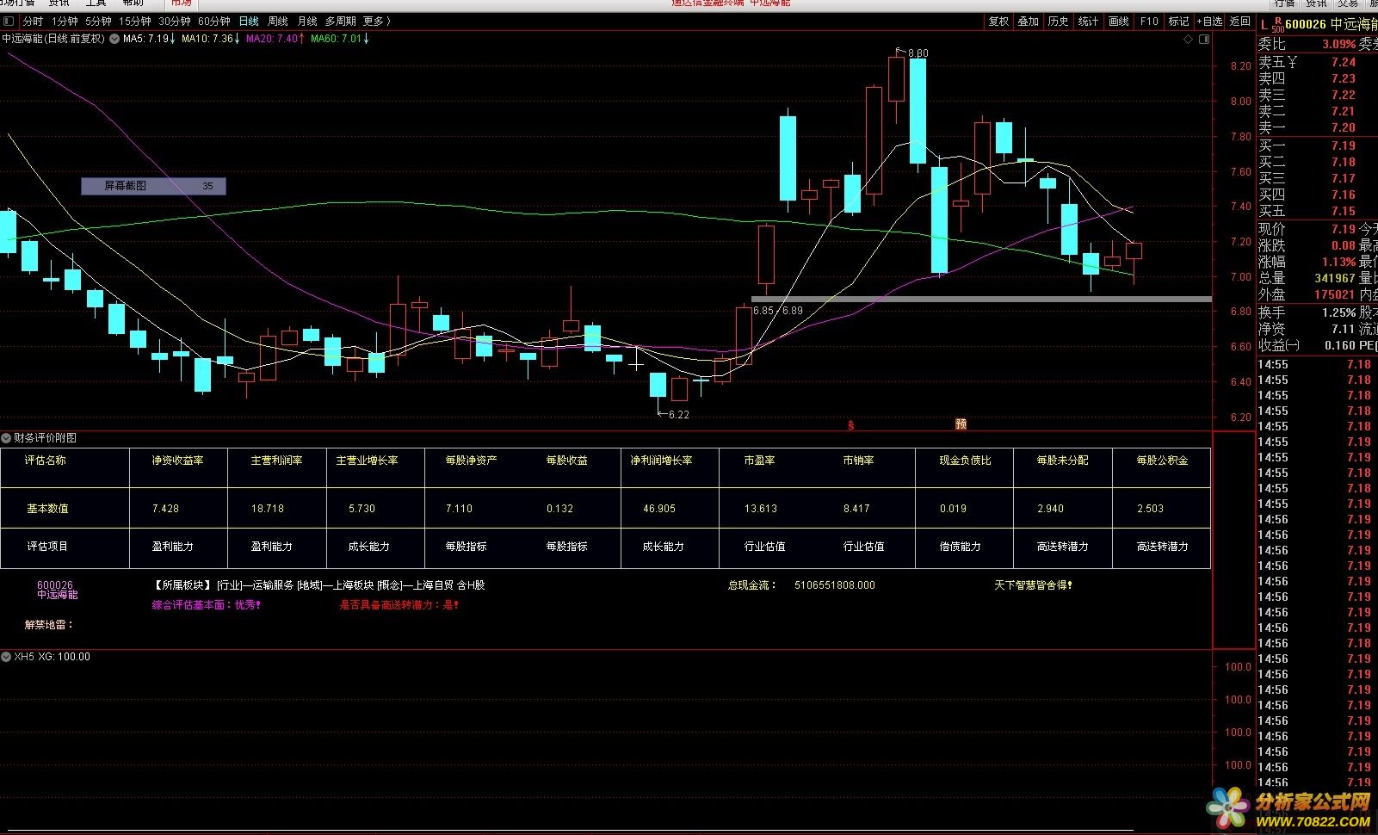The width and height of the screenshot is (1378, 835).
Task: Click the 买五 price 7.15
Action: (x=1343, y=211)
